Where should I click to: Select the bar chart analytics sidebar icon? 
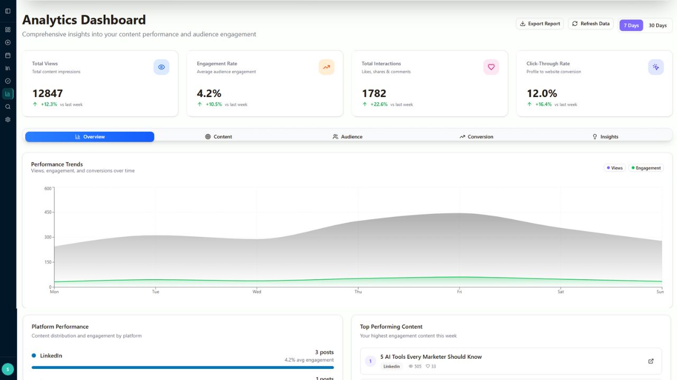point(8,94)
